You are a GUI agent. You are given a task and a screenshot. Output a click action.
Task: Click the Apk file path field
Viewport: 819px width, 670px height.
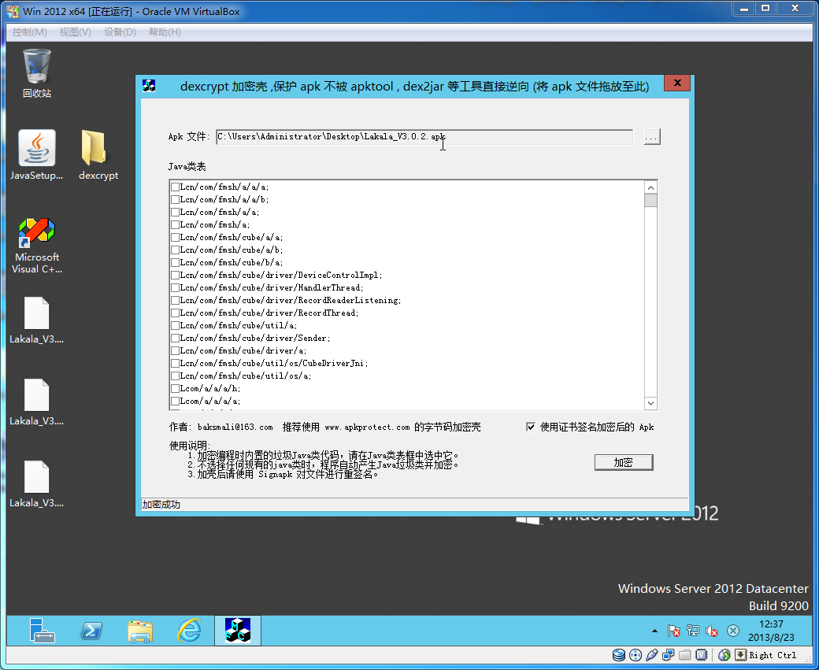coord(424,137)
